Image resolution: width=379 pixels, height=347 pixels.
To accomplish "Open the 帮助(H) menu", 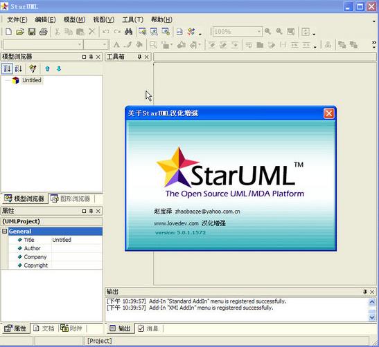I will (x=161, y=19).
